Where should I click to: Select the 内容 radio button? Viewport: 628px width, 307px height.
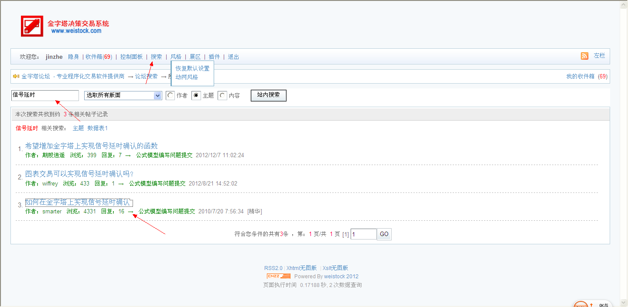(x=222, y=95)
